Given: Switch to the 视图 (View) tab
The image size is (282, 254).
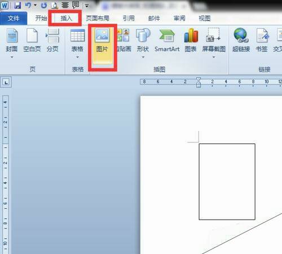Looking at the screenshot, I should [205, 18].
